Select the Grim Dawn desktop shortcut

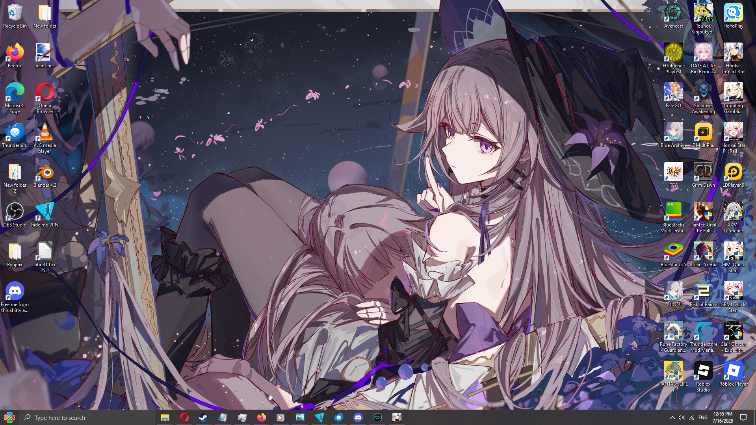[x=703, y=175]
